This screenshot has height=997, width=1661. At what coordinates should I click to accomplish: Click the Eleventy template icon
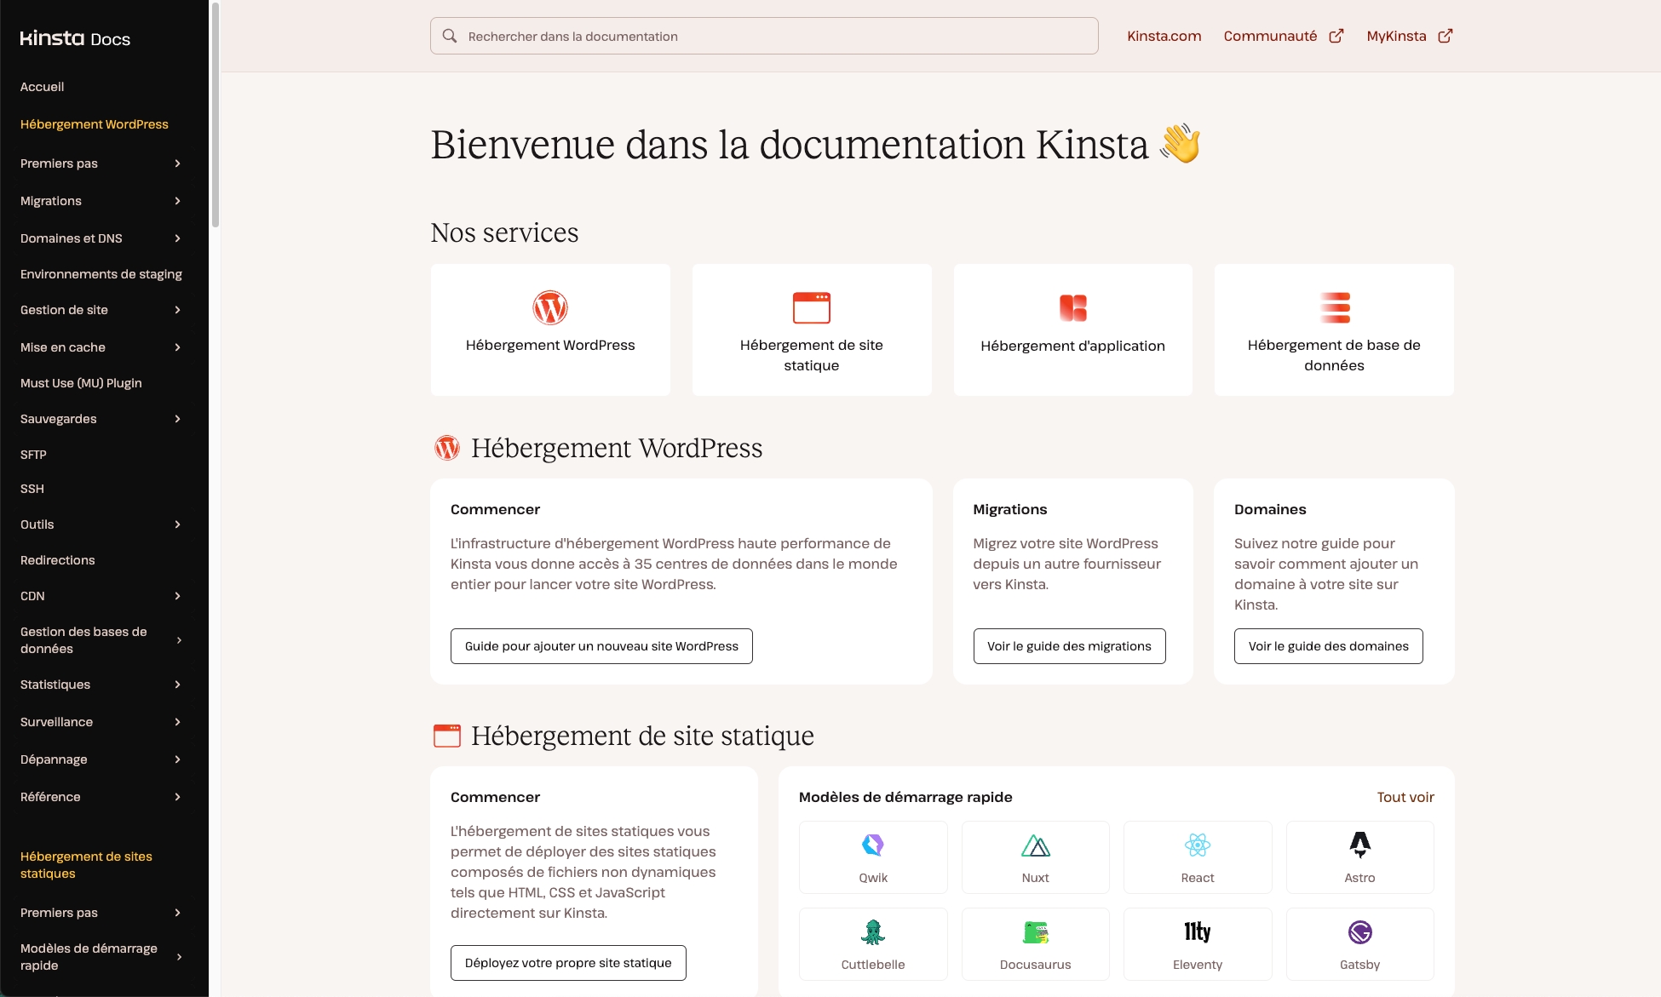(x=1197, y=931)
